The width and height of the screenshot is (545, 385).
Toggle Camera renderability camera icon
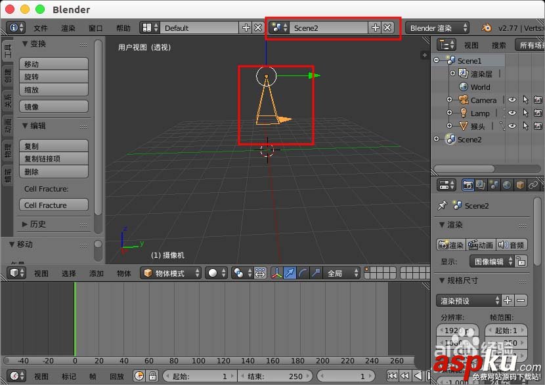(x=538, y=100)
